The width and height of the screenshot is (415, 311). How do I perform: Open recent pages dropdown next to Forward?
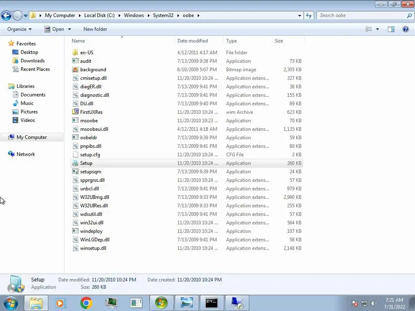[26, 16]
